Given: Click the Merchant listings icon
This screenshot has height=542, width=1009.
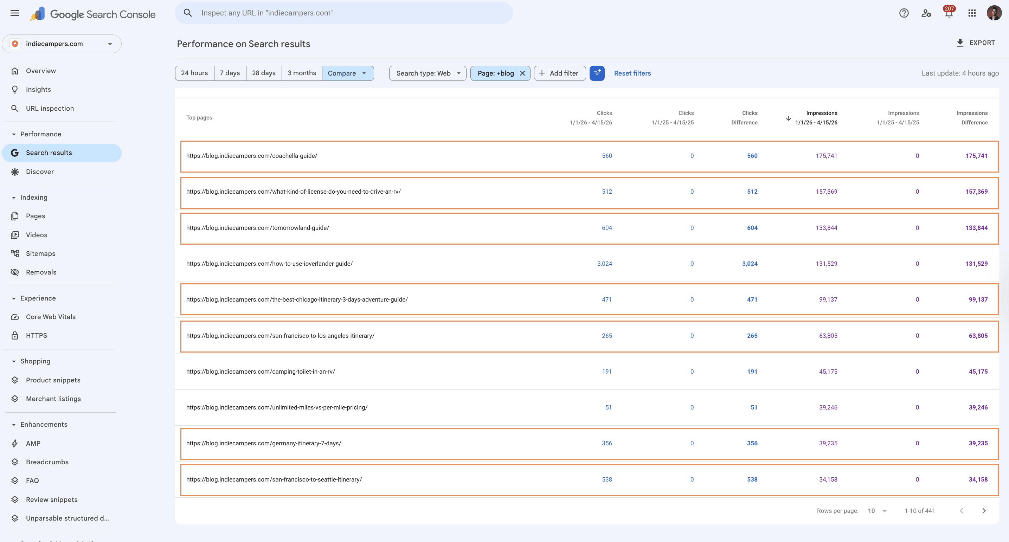Looking at the screenshot, I should (15, 399).
